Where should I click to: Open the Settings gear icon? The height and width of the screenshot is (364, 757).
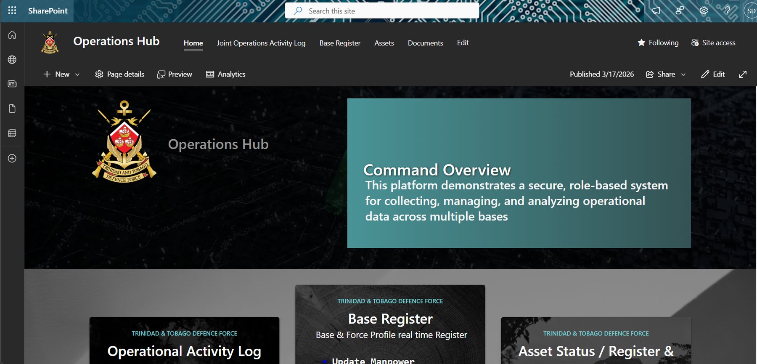pyautogui.click(x=704, y=11)
